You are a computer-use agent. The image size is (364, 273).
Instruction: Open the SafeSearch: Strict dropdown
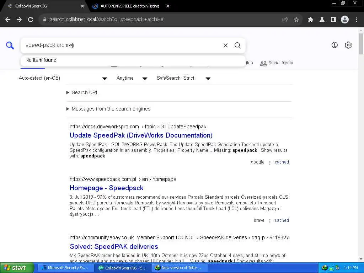click(x=183, y=78)
